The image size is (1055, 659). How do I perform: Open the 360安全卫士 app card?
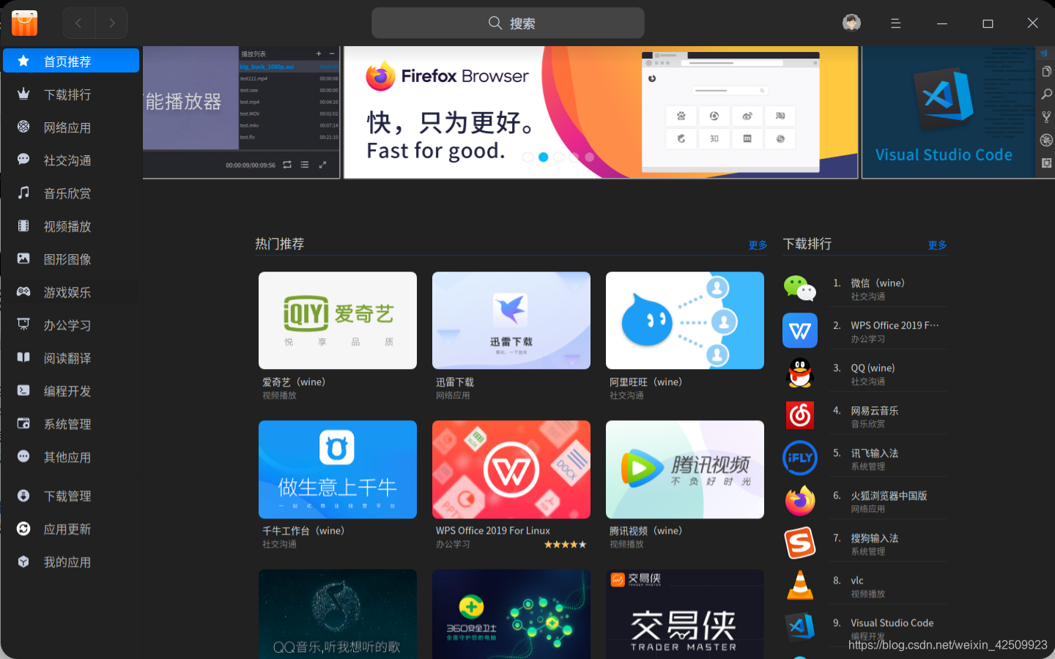(511, 614)
